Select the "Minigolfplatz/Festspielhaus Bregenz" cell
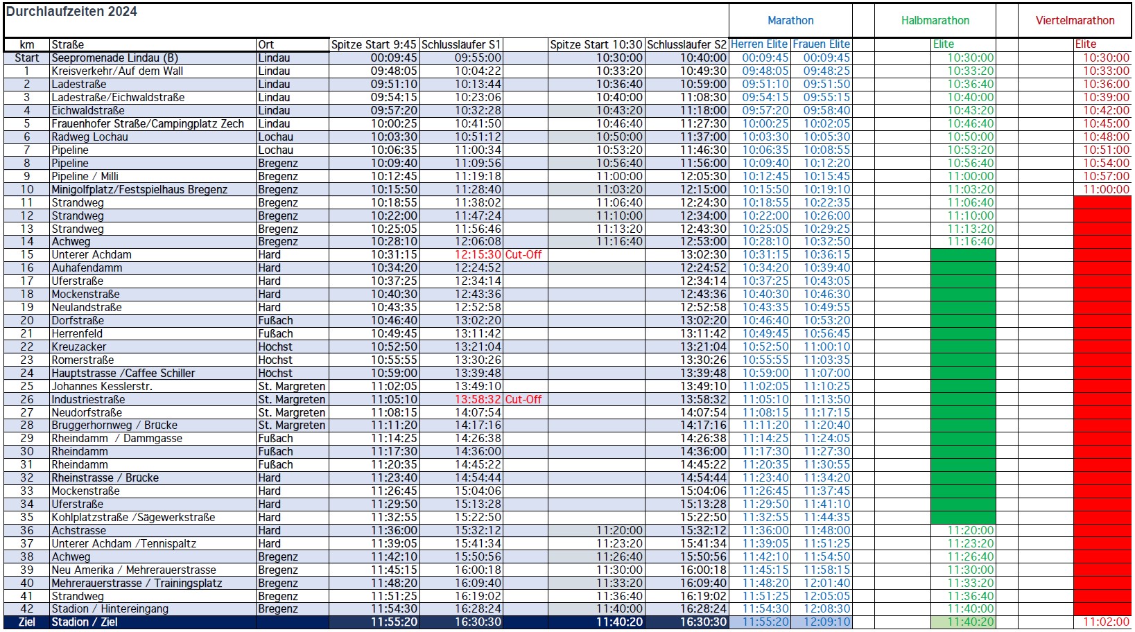Screen dimensions: 1135x632 (x=139, y=190)
